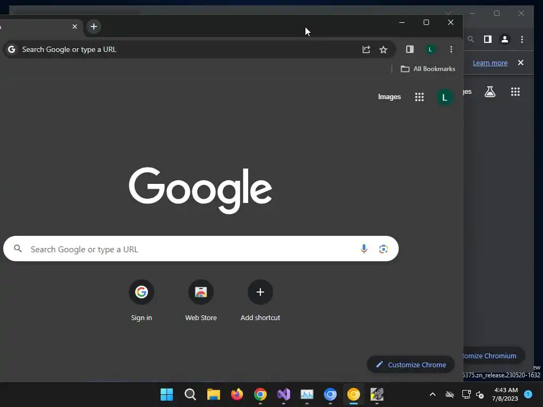The width and height of the screenshot is (543, 407).
Task: Open Web Store shortcut tile
Action: [201, 300]
